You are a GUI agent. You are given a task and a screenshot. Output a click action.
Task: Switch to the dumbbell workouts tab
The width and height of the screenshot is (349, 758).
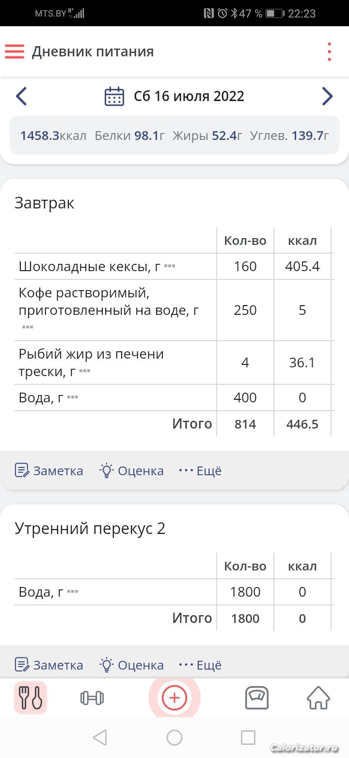(x=92, y=698)
